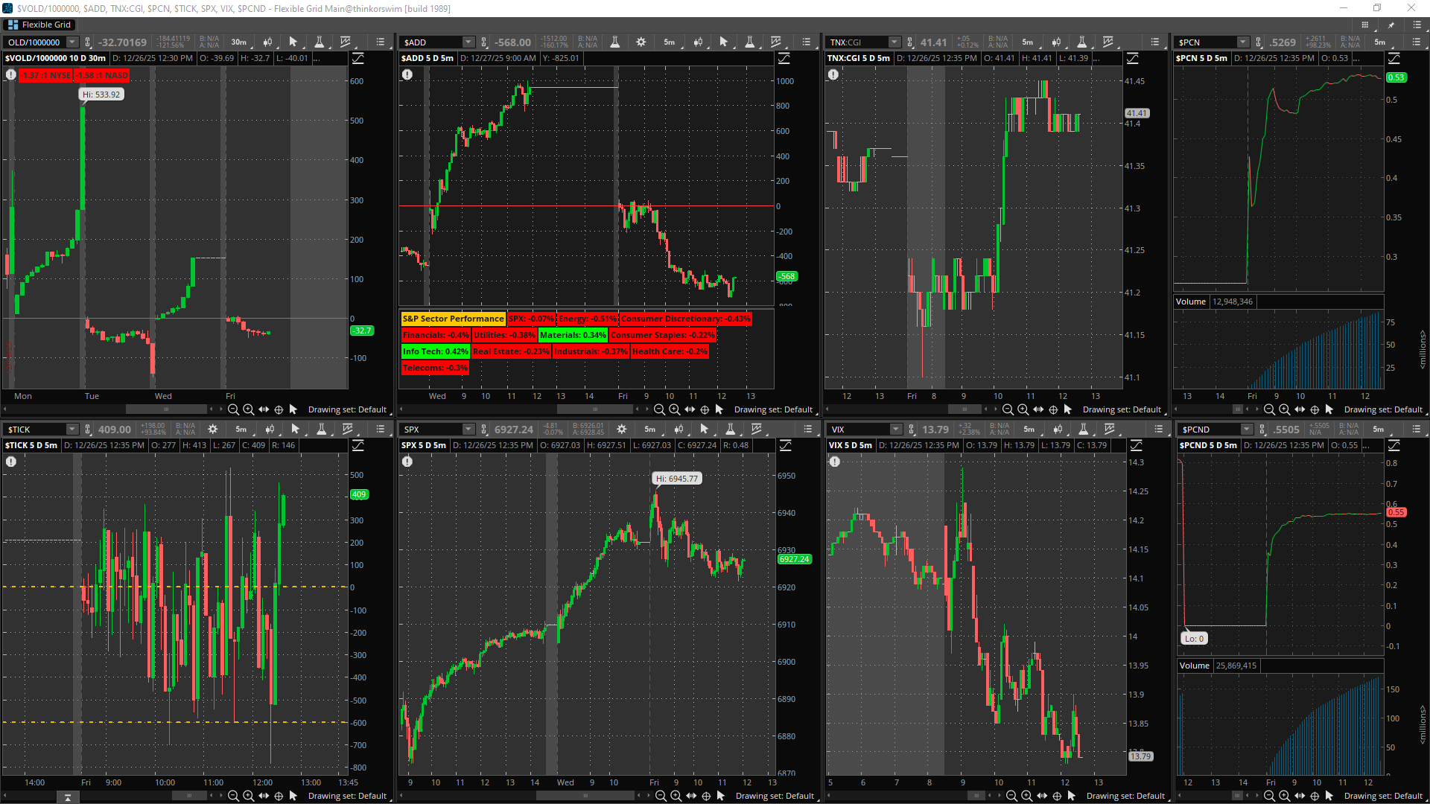Open Studies flask icon on $VOLD chart
This screenshot has height=804, width=1430.
point(319,42)
